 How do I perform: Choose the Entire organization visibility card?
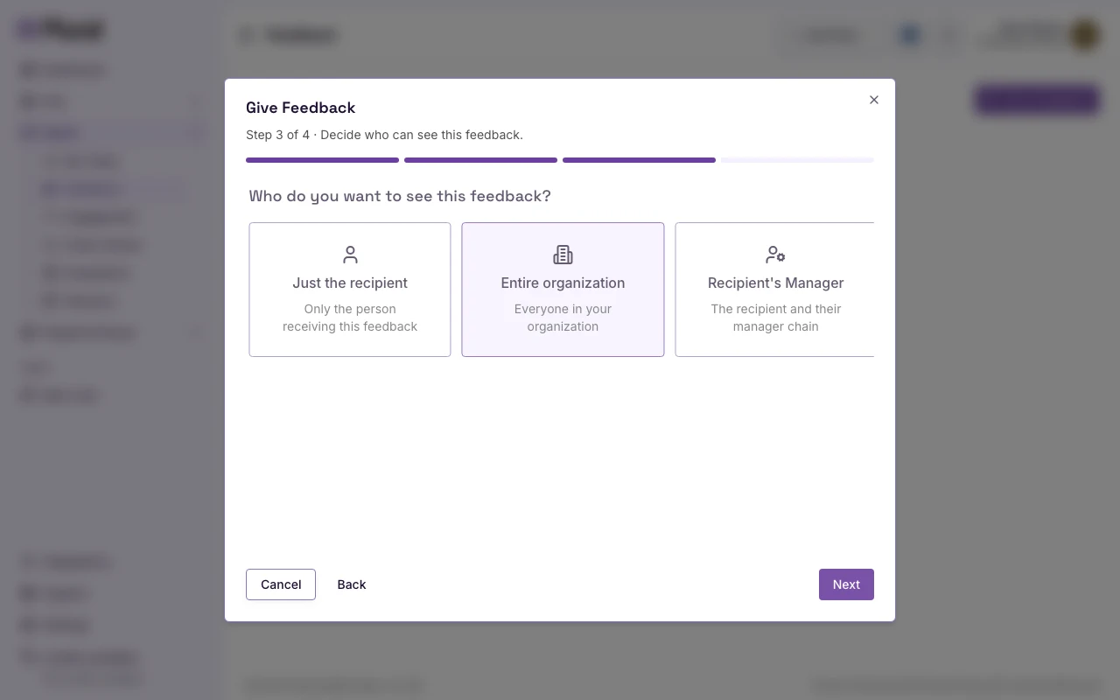click(x=563, y=290)
